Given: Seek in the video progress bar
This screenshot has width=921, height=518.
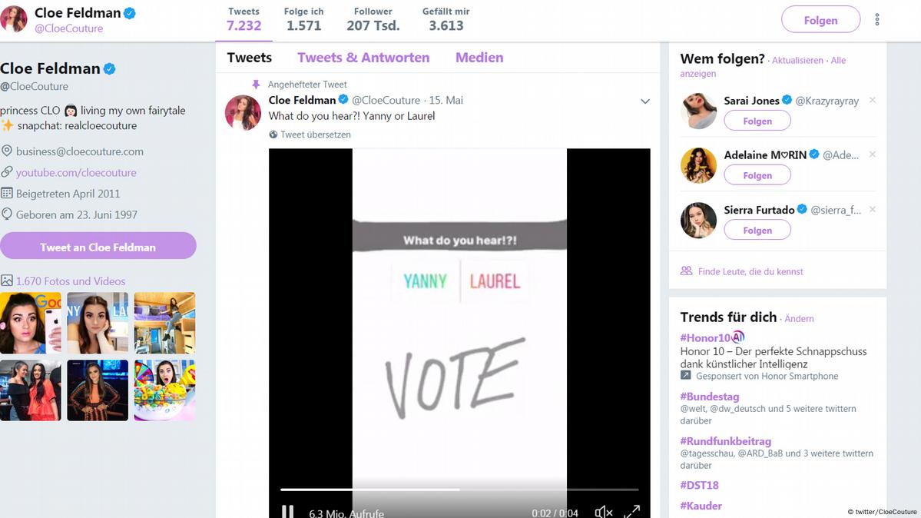Looking at the screenshot, I should click(459, 490).
